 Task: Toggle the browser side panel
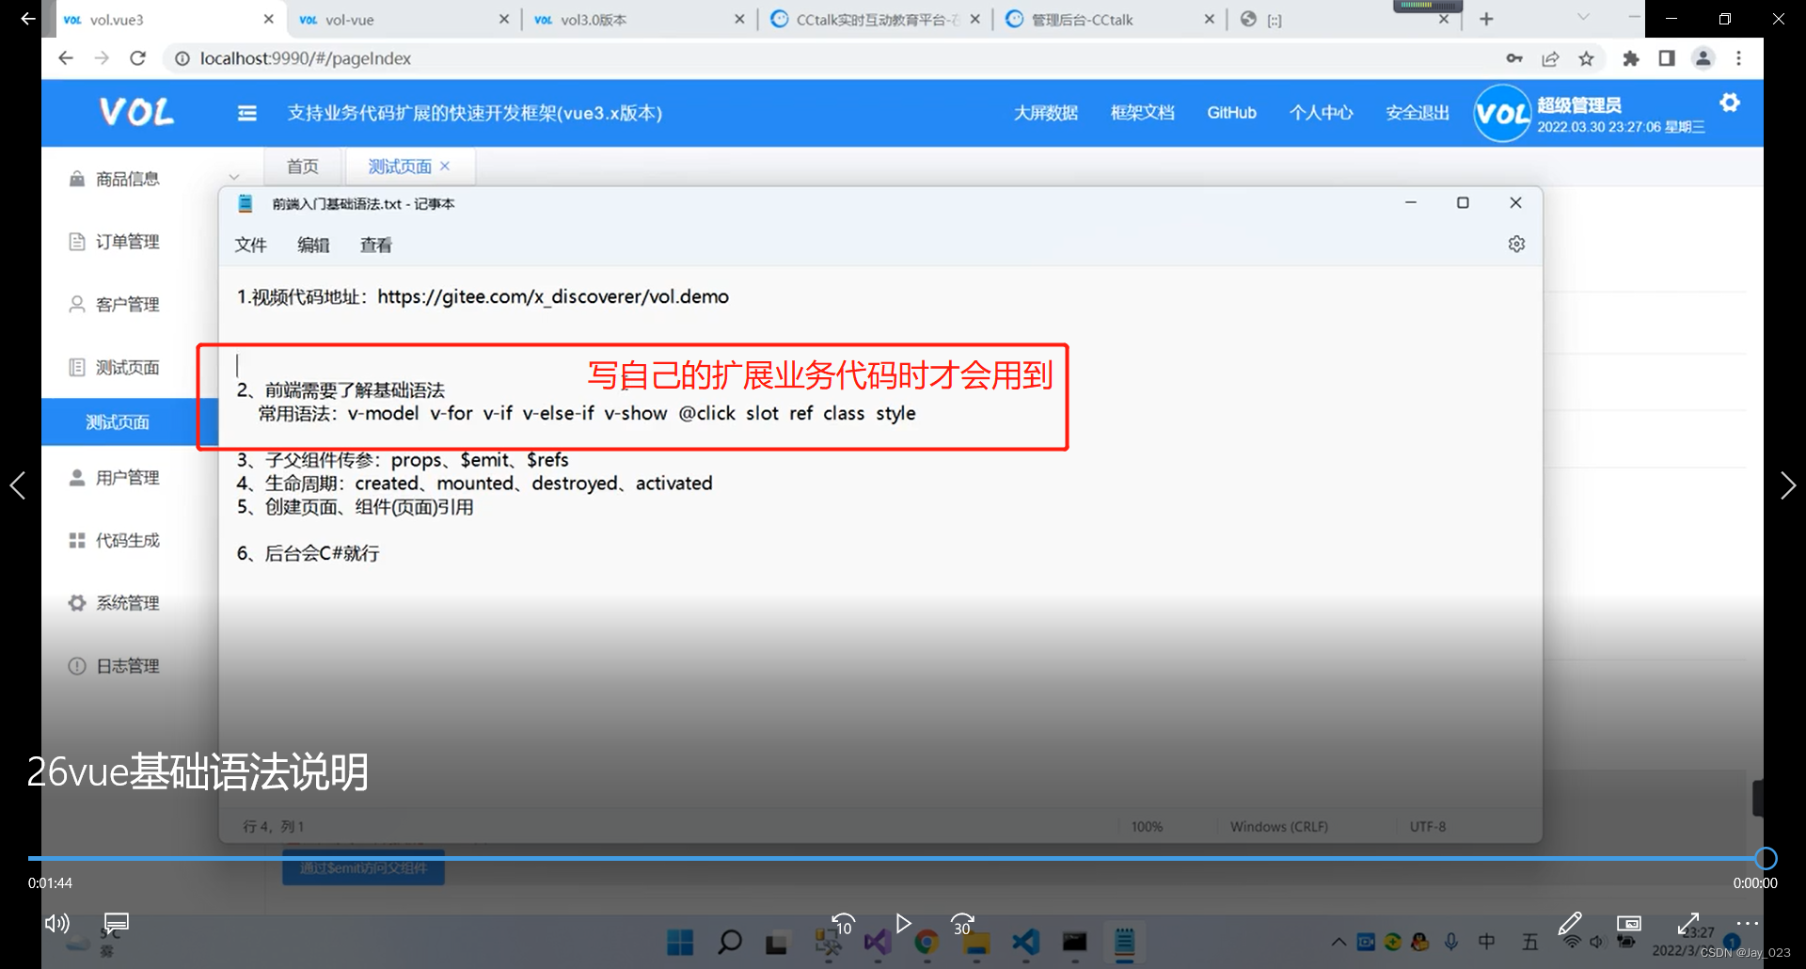pyautogui.click(x=1667, y=58)
